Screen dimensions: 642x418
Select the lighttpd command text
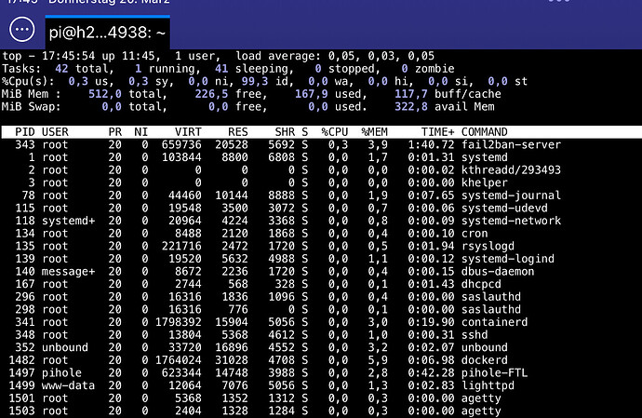coord(488,386)
